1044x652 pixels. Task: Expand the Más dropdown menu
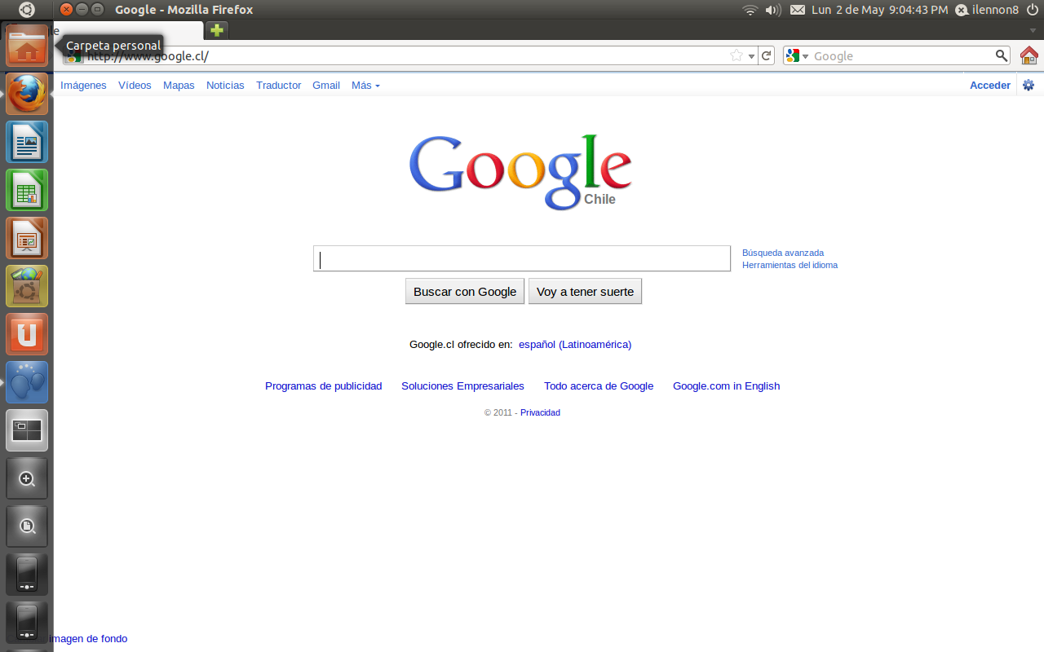[365, 85]
